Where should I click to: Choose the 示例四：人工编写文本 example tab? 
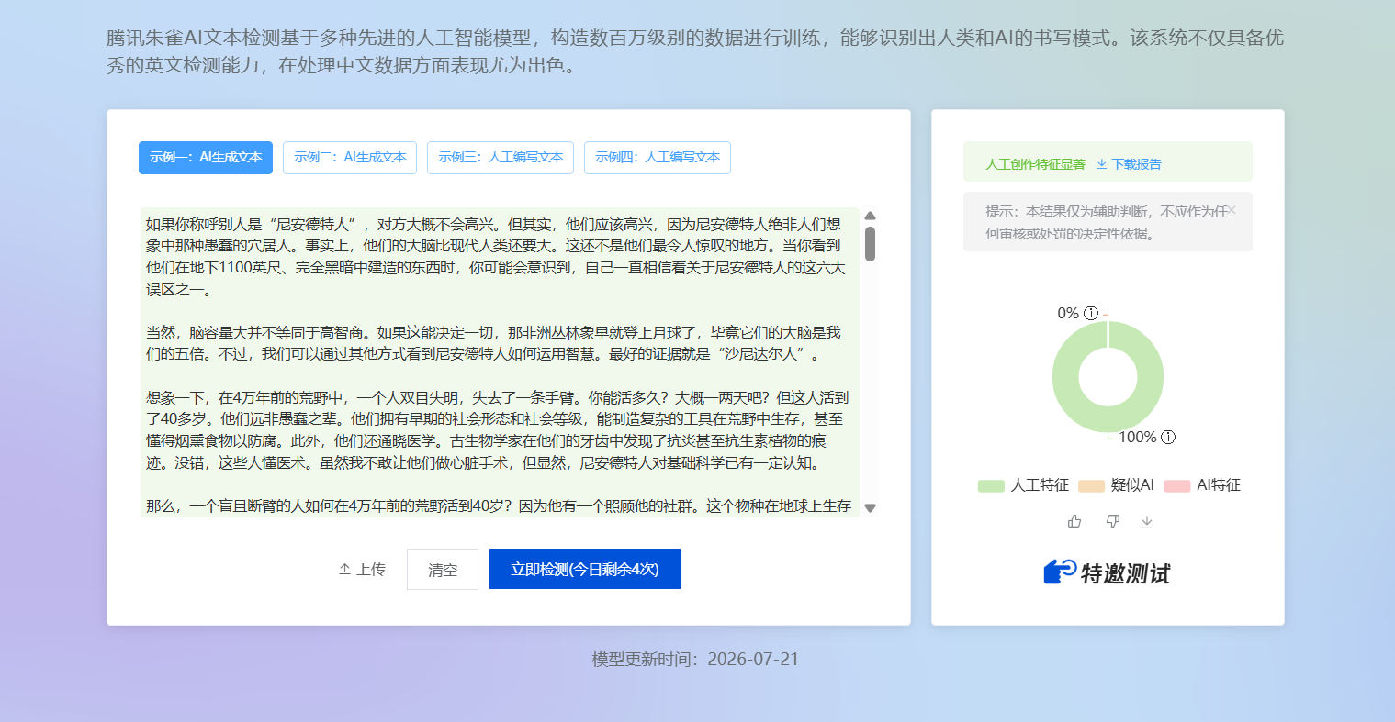pos(658,158)
